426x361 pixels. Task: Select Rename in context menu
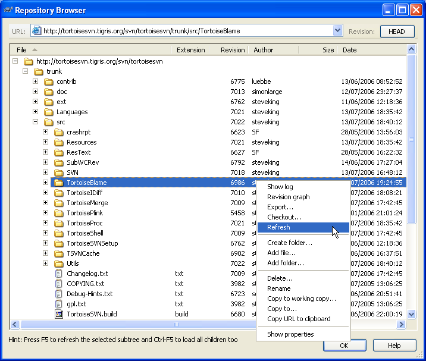(x=303, y=288)
